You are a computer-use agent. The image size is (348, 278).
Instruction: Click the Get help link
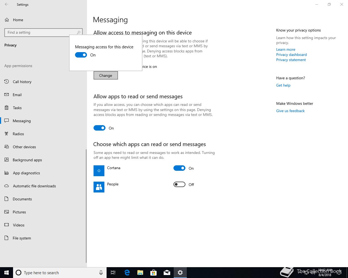point(283,85)
